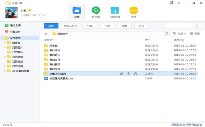Expand the 2015第四季度 tree node arrow

[x=5, y=71]
